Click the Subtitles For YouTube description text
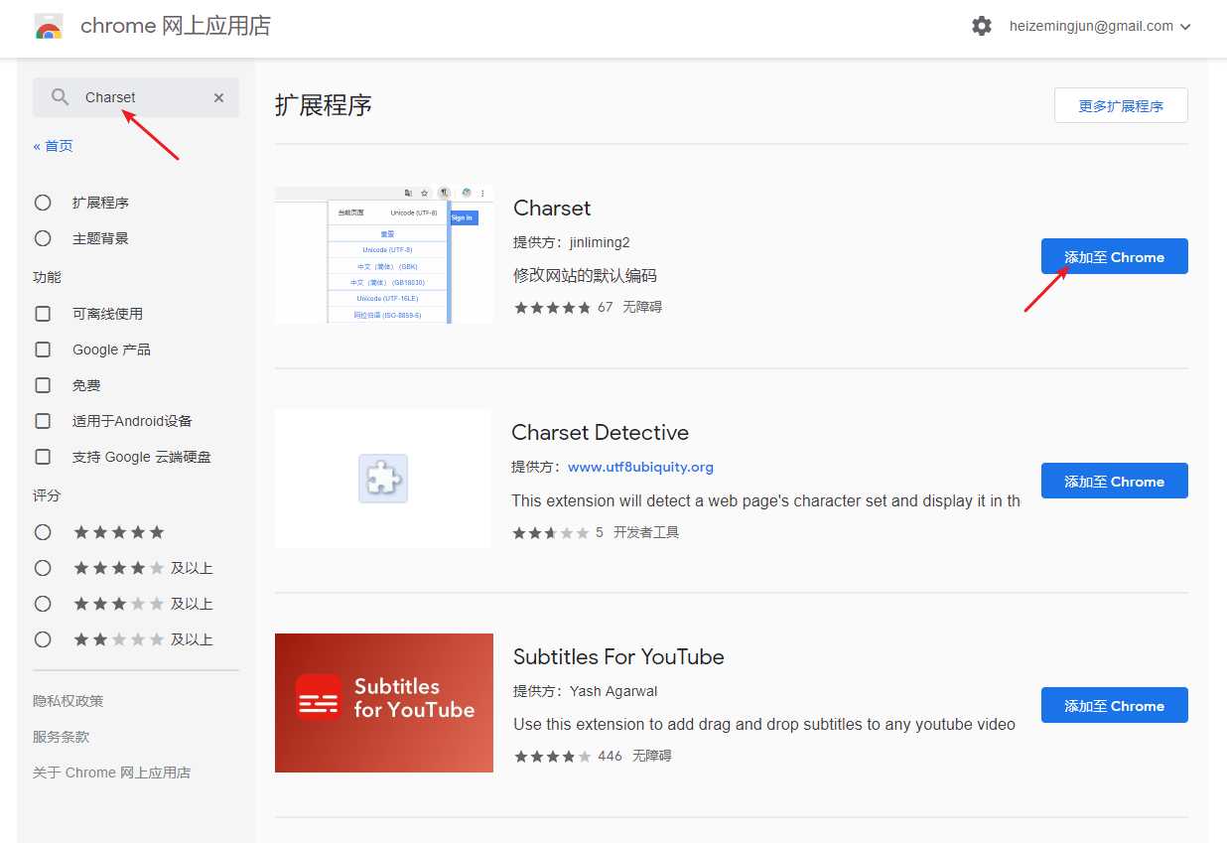 pos(764,725)
